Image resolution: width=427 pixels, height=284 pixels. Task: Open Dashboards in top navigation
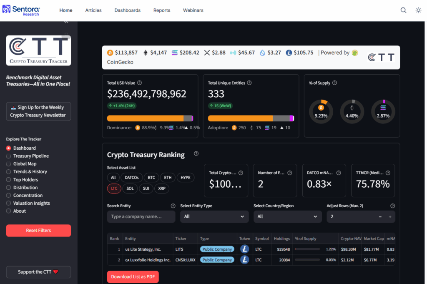point(127,10)
